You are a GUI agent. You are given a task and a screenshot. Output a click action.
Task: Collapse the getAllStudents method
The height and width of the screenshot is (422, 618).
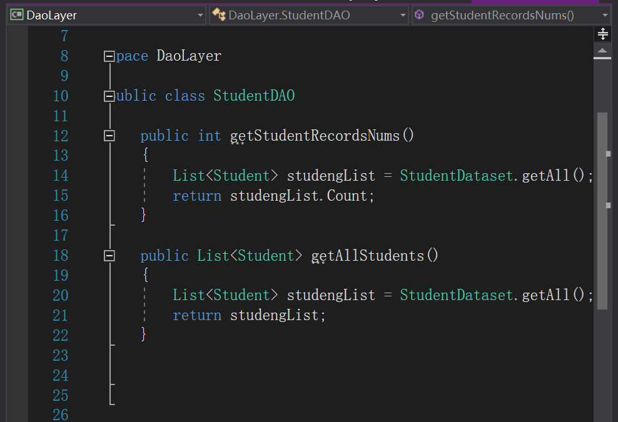click(109, 256)
